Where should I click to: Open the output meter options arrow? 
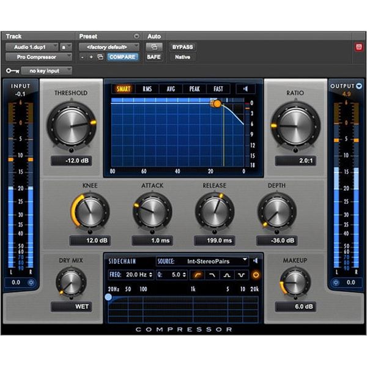click(359, 86)
